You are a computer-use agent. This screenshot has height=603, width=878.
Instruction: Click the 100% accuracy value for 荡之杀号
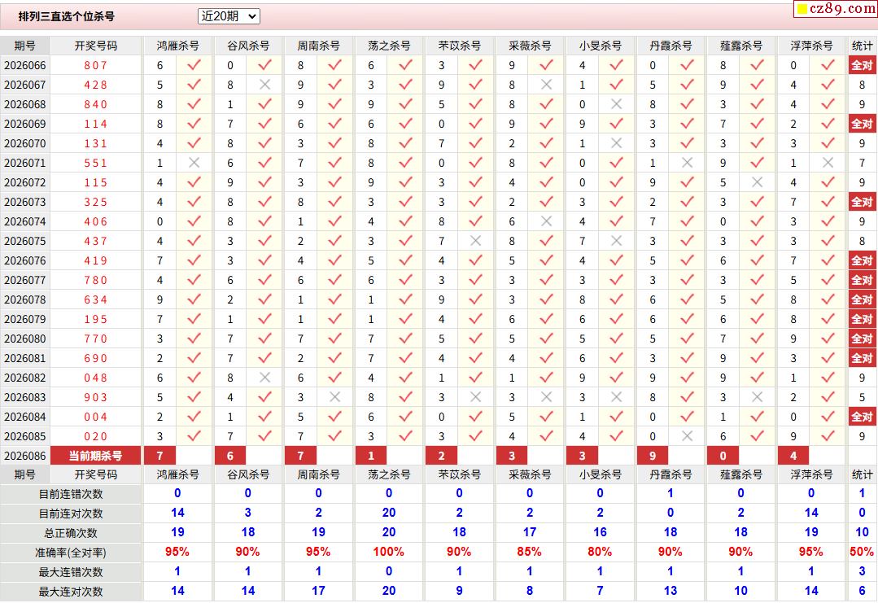pyautogui.click(x=388, y=553)
